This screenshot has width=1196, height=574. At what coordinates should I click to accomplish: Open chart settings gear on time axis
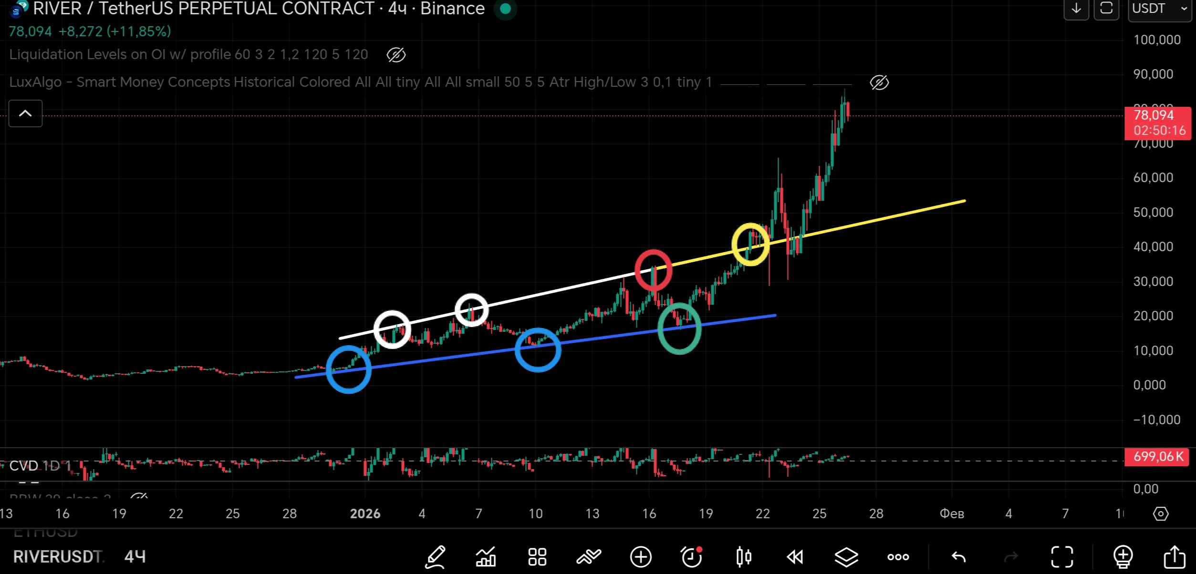coord(1160,514)
